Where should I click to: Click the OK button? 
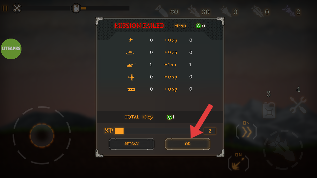tap(188, 144)
